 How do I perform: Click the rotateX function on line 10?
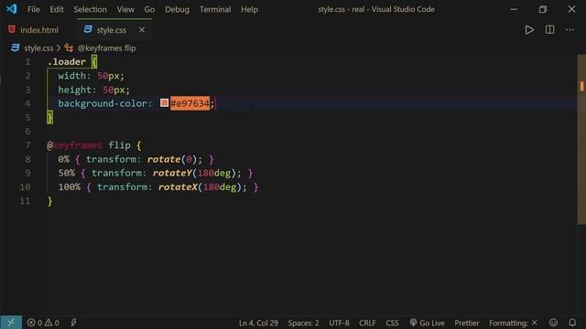[x=178, y=186]
